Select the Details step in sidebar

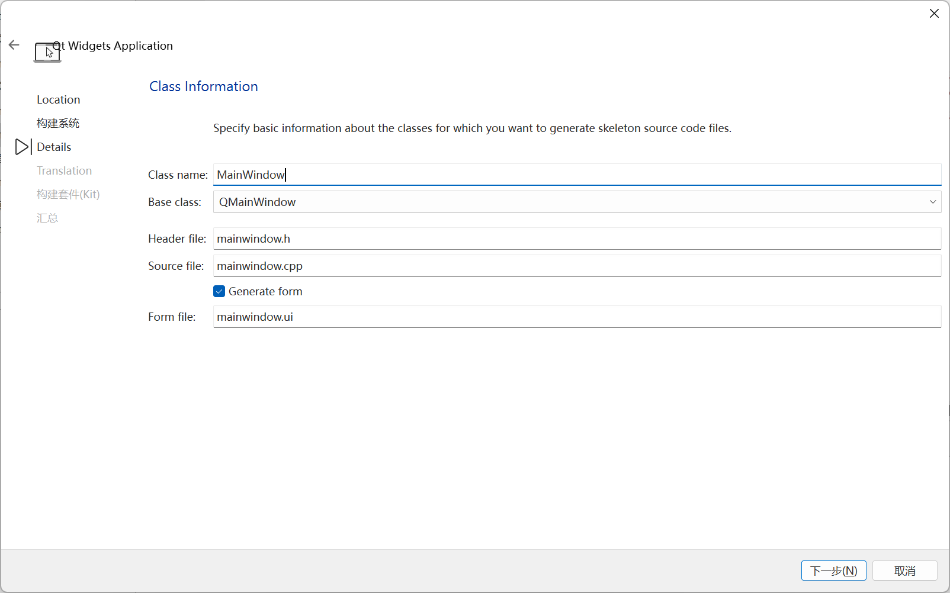click(54, 147)
